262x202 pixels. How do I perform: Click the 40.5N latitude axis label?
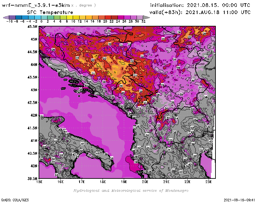pos(32,153)
